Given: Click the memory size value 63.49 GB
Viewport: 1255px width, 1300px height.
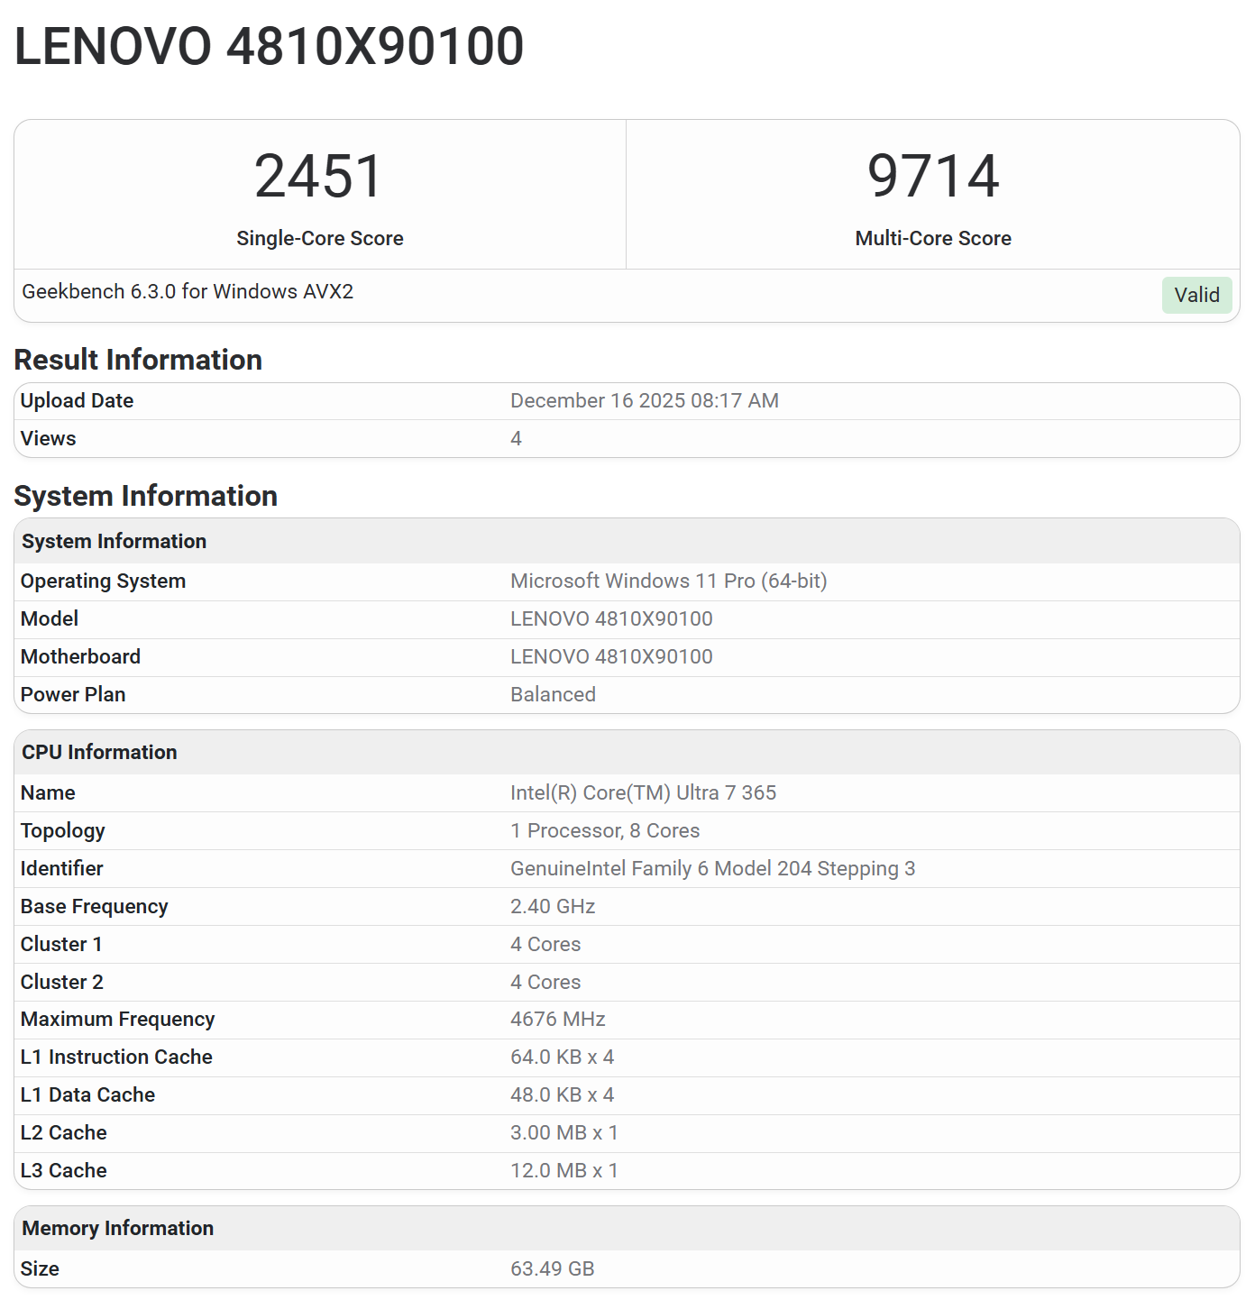Looking at the screenshot, I should tap(552, 1269).
